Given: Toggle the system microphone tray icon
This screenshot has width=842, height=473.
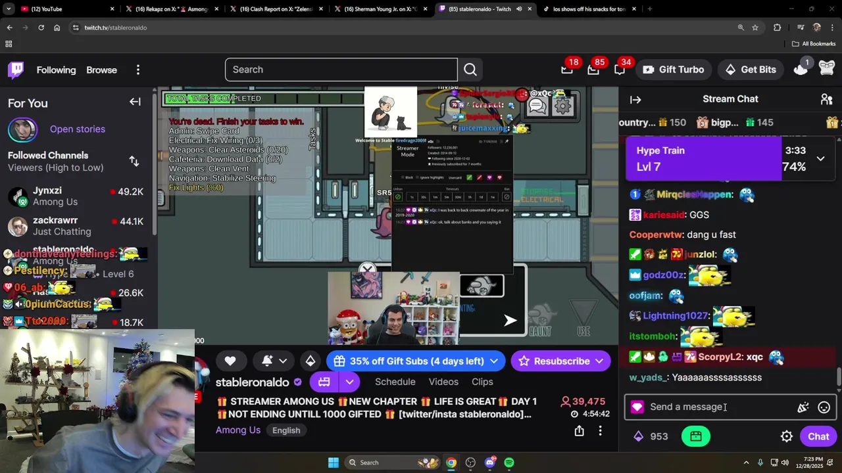Looking at the screenshot, I should 760,462.
